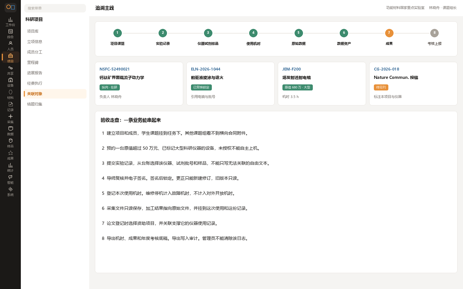This screenshot has width=463, height=289.
Task: Select the 成员分工 menu item
Action: coord(55,52)
